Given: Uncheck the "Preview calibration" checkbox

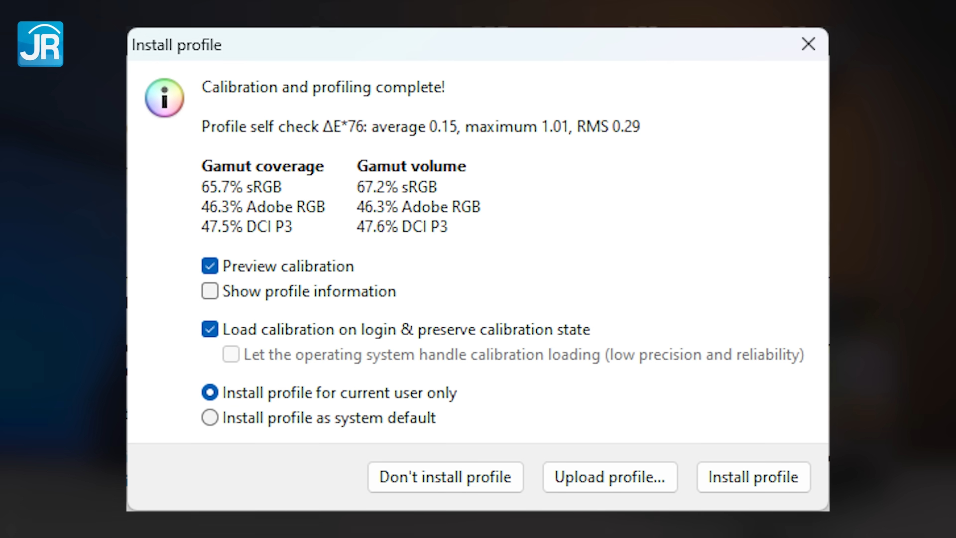Looking at the screenshot, I should click(x=210, y=266).
